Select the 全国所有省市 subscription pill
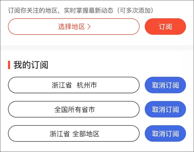The height and width of the screenshot is (152, 194). pos(74,109)
